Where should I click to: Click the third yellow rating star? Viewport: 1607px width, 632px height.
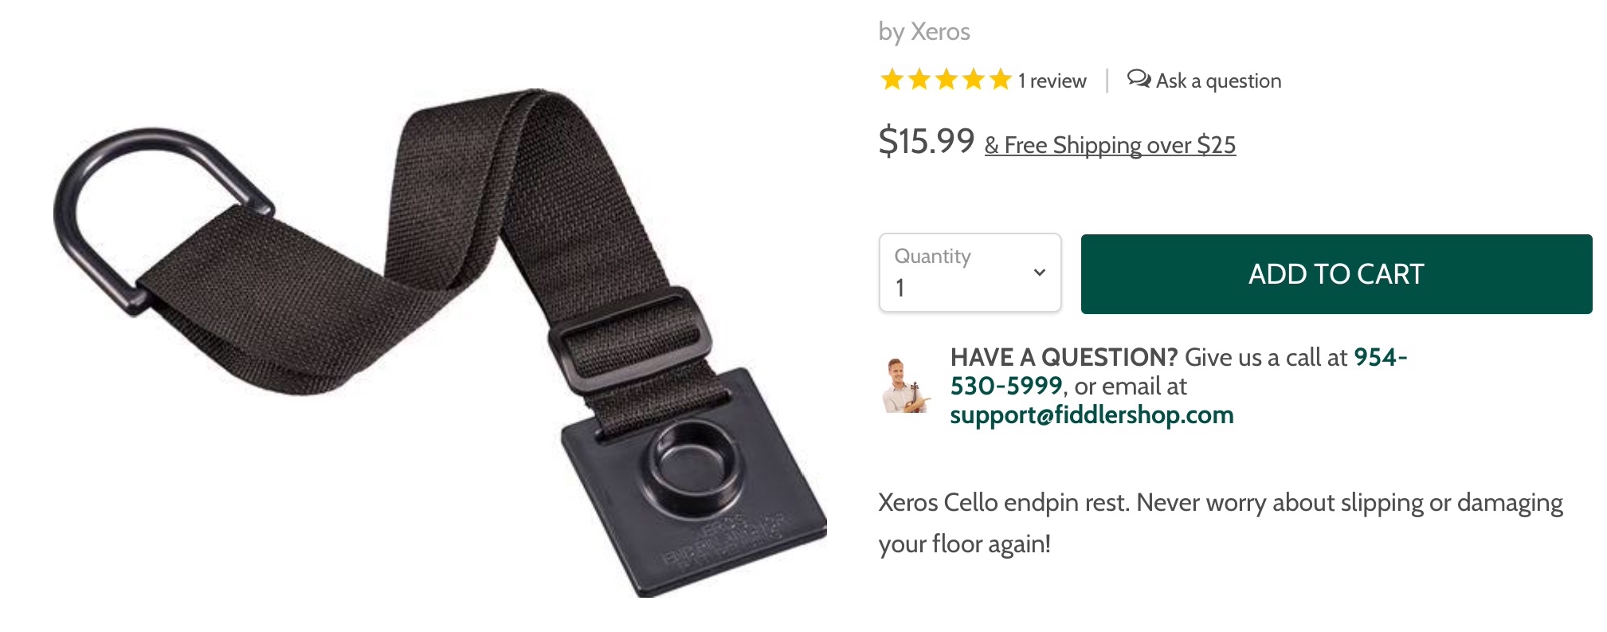(946, 80)
